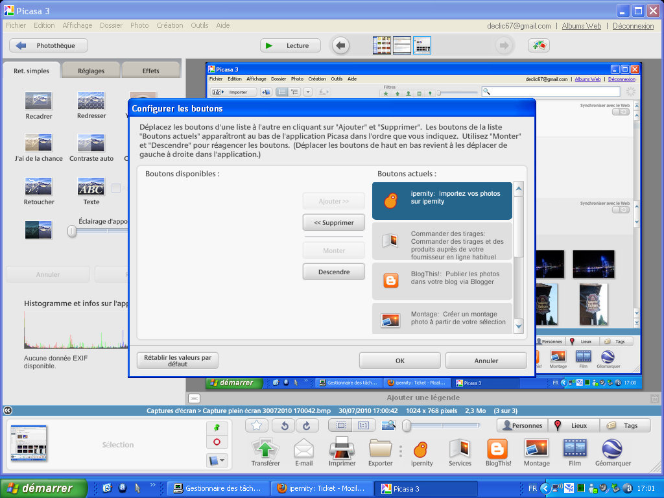
Task: Rotate the photo counter-clockwise
Action: [x=285, y=425]
